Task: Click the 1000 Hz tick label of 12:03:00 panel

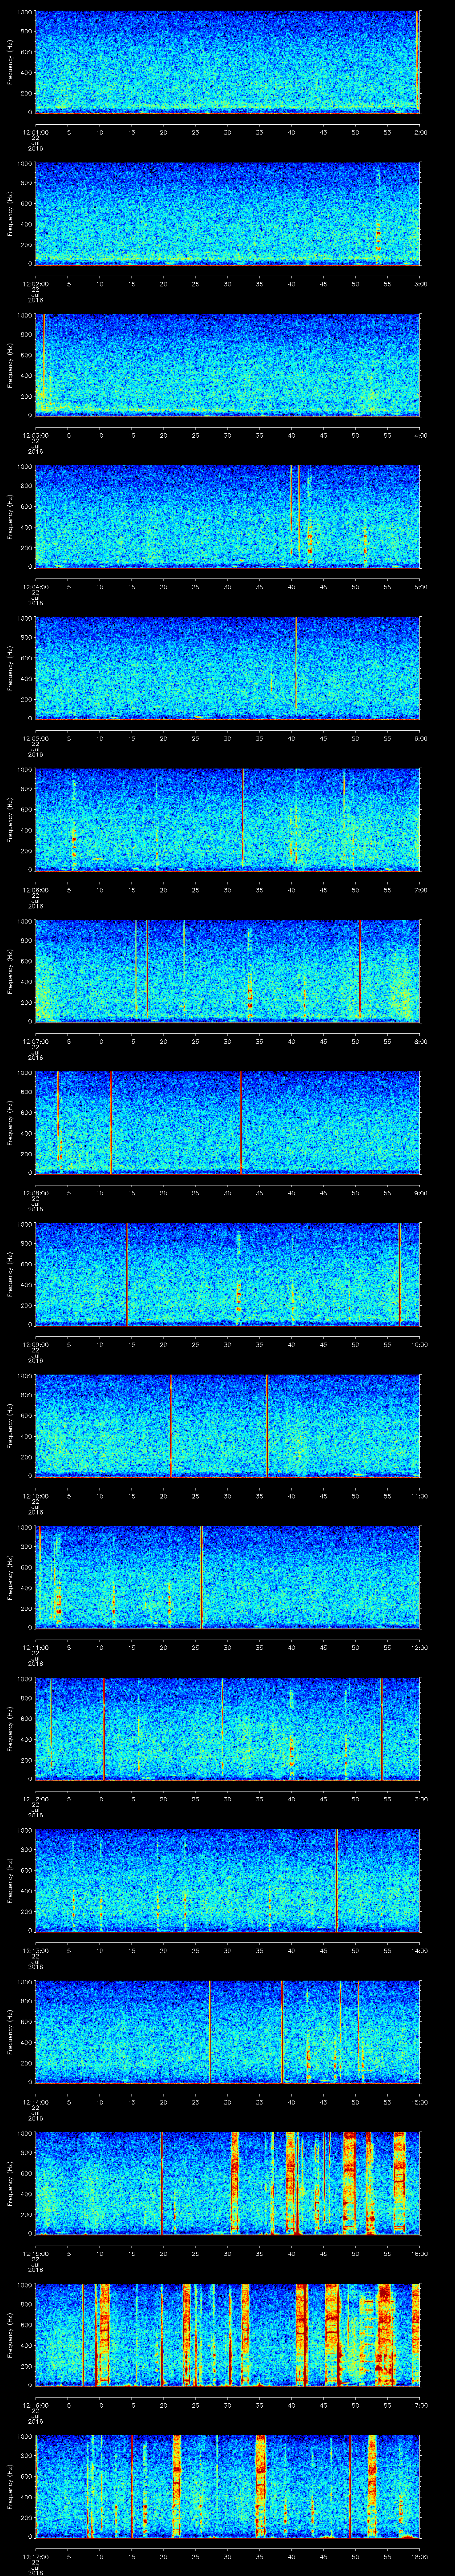Action: (x=24, y=316)
